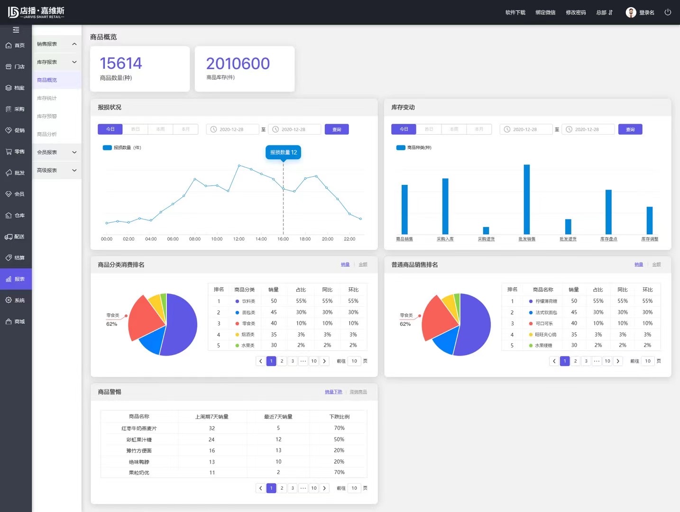Collapse the sidebar using the hamburger icon

click(16, 30)
